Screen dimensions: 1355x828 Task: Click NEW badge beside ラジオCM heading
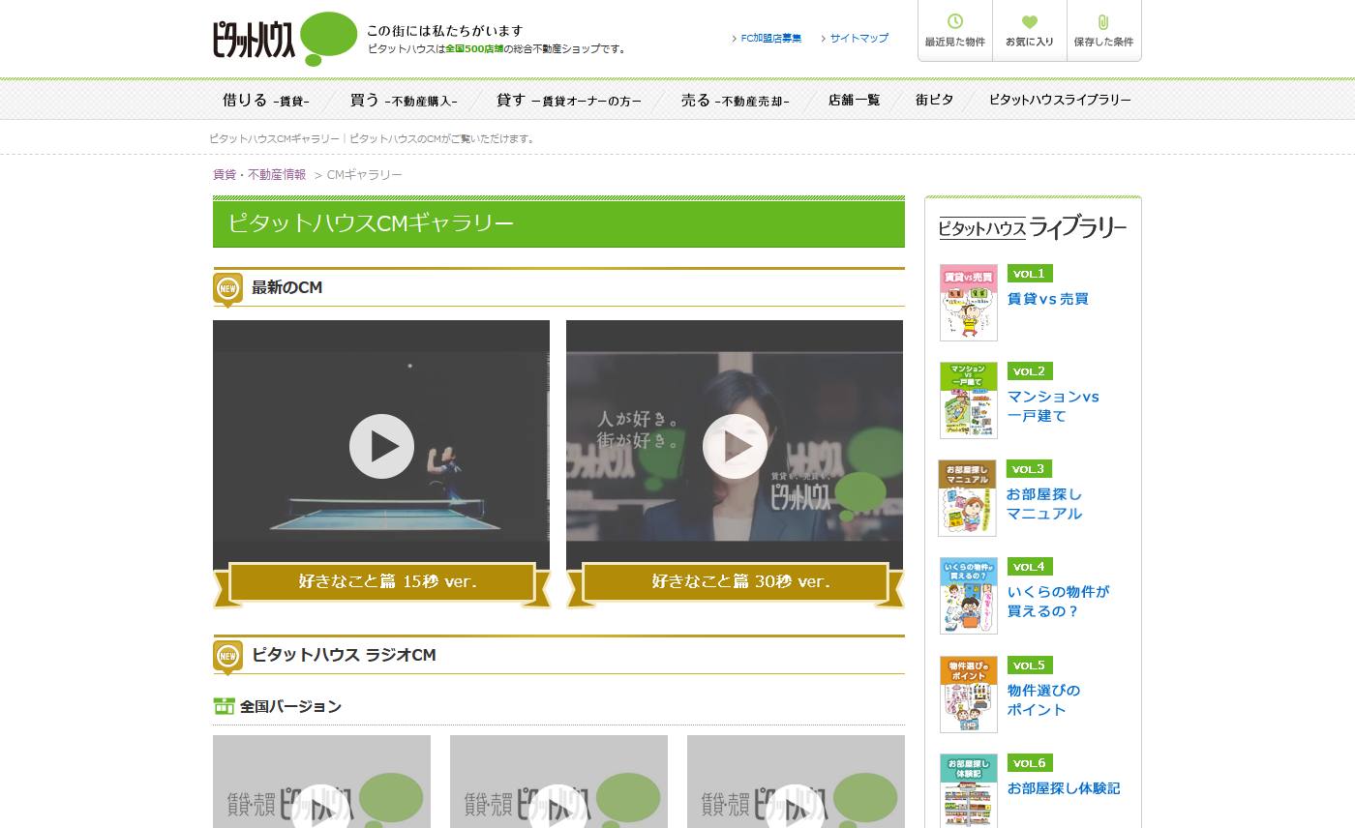(228, 657)
